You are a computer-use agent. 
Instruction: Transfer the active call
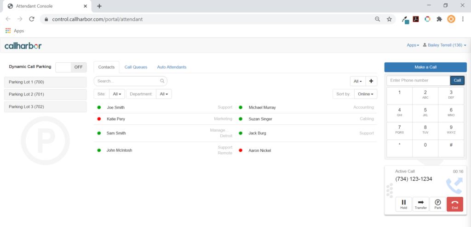(420, 204)
